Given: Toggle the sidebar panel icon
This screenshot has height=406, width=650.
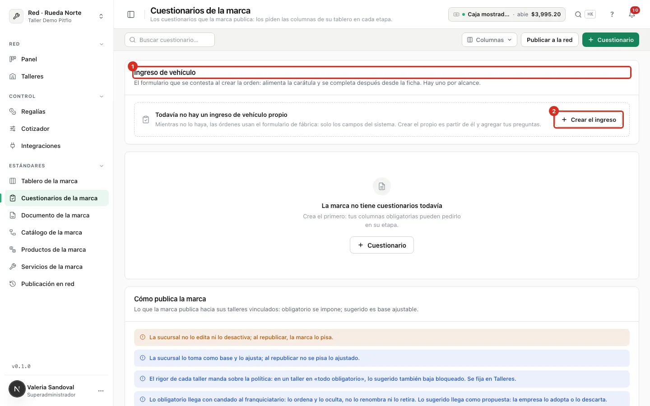Looking at the screenshot, I should point(131,14).
